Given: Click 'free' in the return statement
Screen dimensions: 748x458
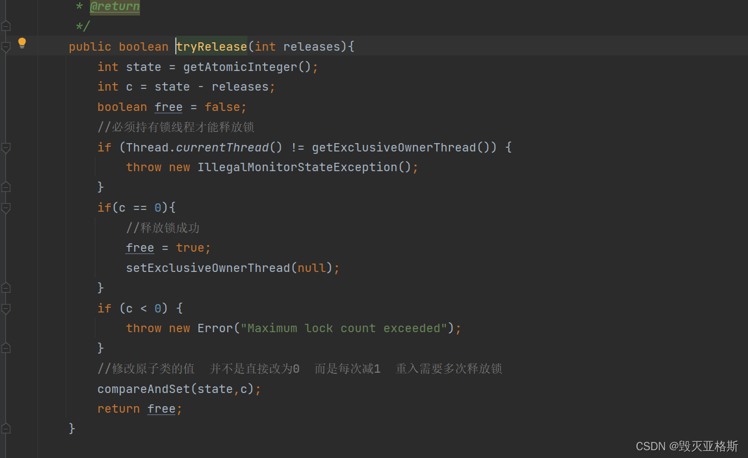Looking at the screenshot, I should point(162,409).
